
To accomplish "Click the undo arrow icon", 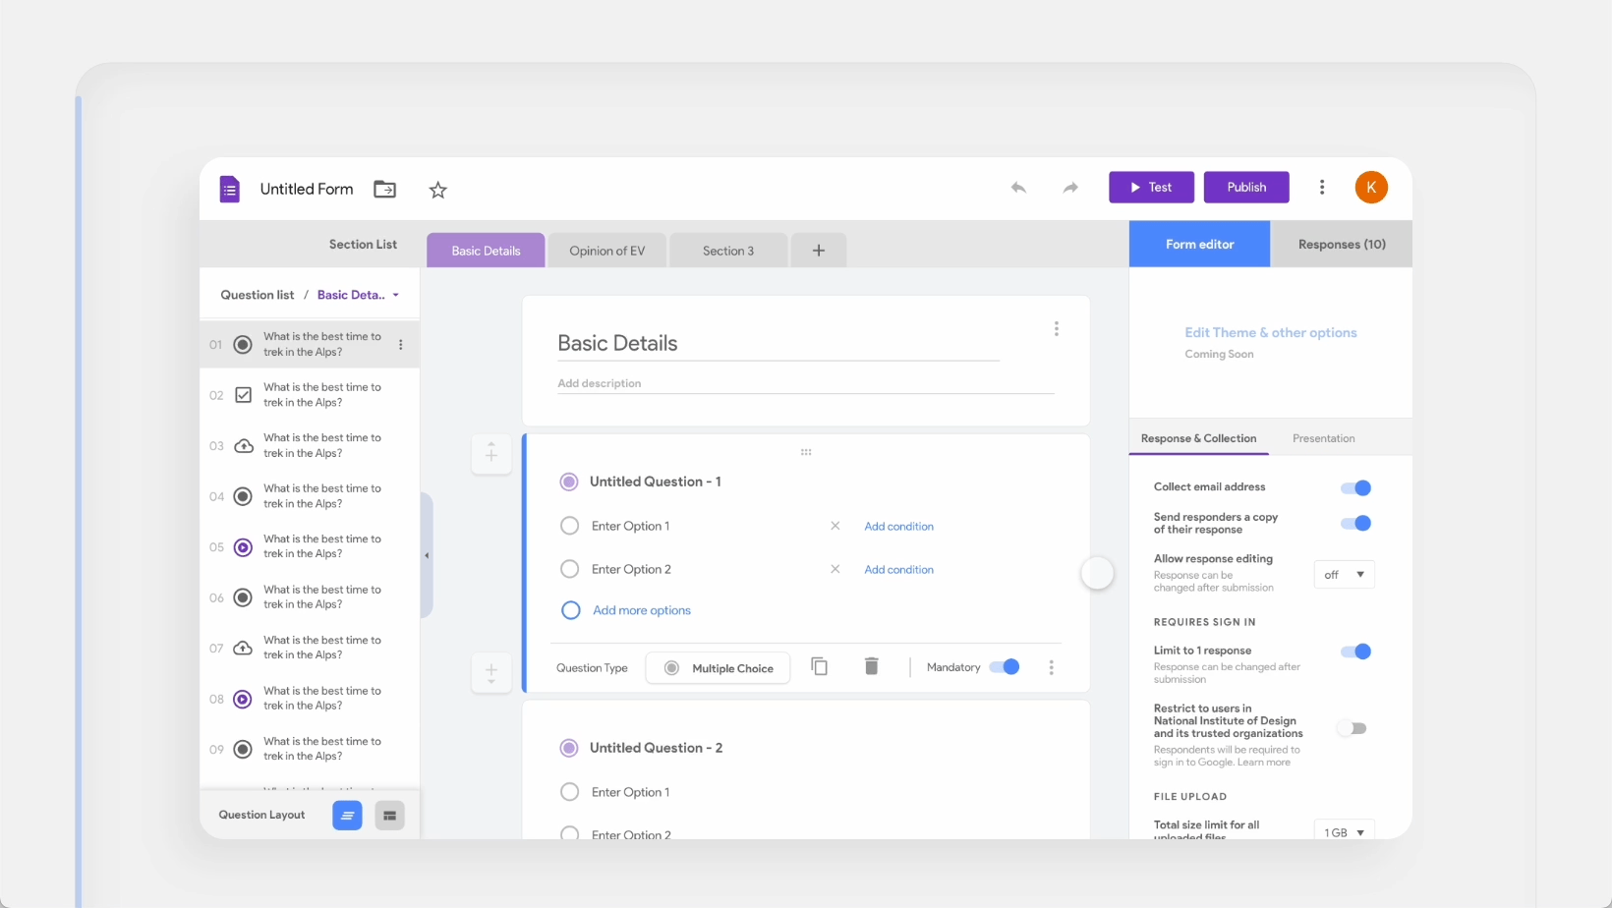I will (1018, 187).
